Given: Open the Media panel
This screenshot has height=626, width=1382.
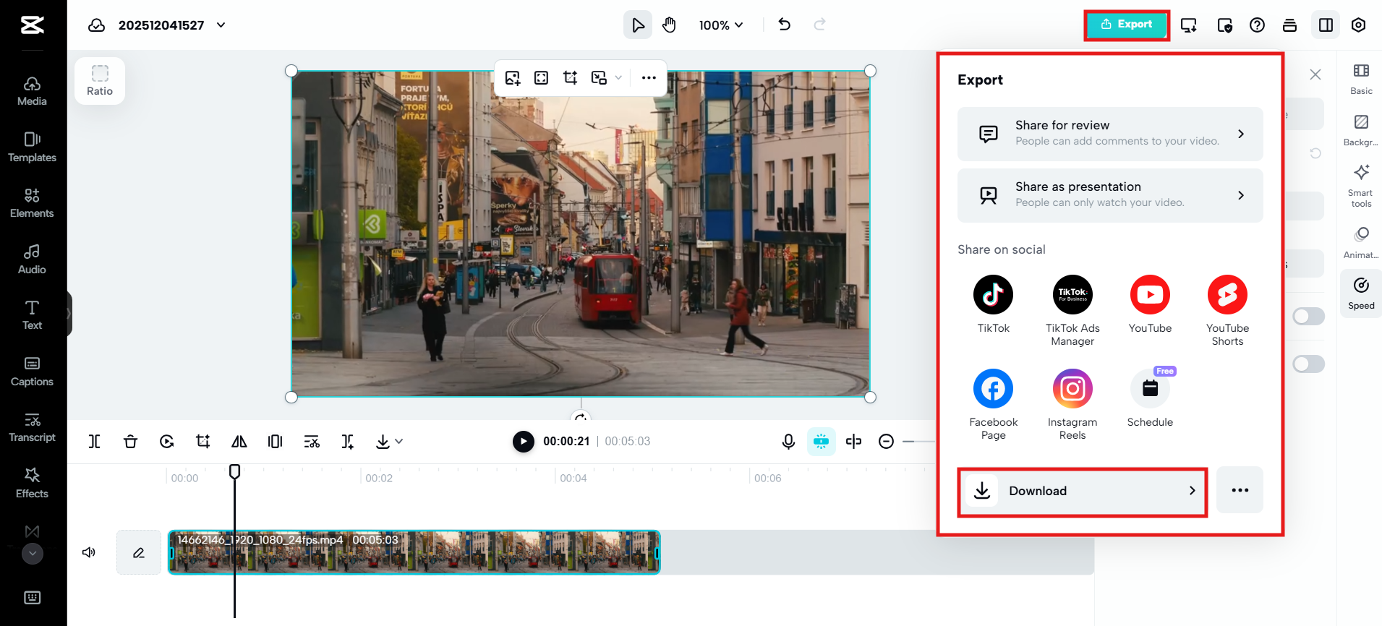Looking at the screenshot, I should click(x=32, y=91).
